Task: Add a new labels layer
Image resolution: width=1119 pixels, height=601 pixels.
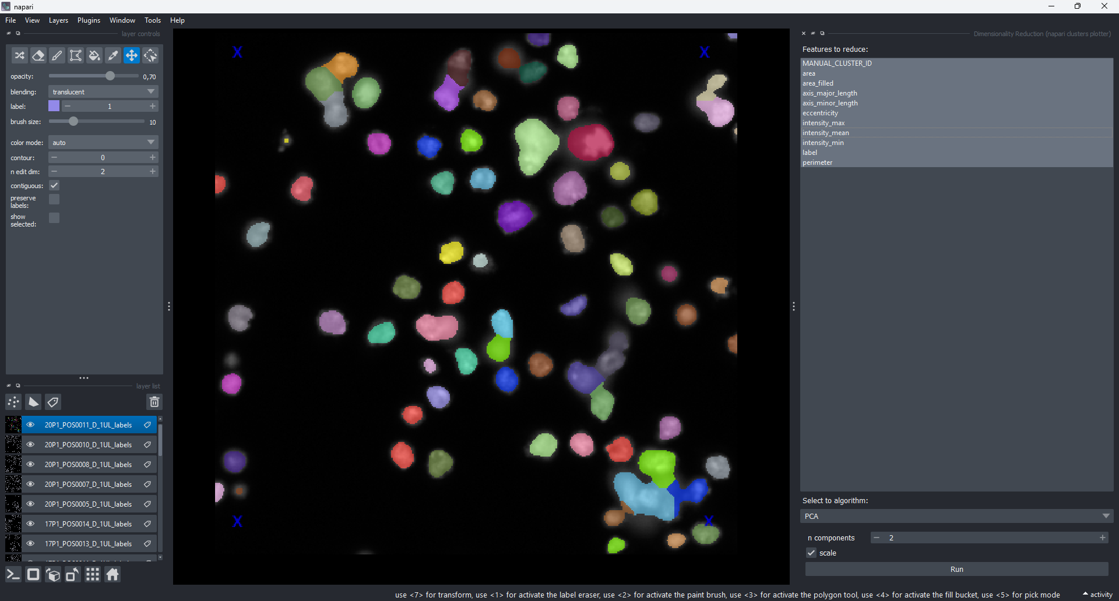Action: [x=53, y=402]
